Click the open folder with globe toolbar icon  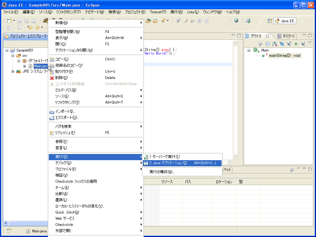click(148, 21)
